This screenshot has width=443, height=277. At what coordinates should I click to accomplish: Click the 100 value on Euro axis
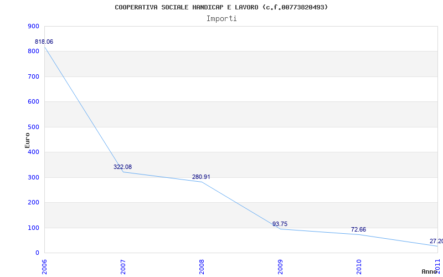coord(33,228)
